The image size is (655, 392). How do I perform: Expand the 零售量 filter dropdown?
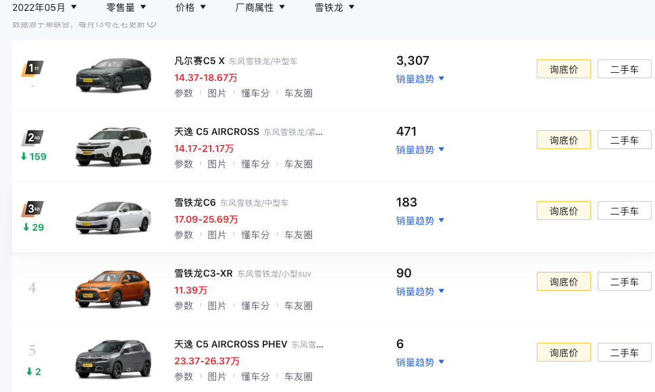pyautogui.click(x=130, y=7)
